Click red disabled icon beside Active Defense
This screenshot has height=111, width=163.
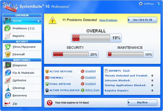pyautogui.click(x=82, y=71)
